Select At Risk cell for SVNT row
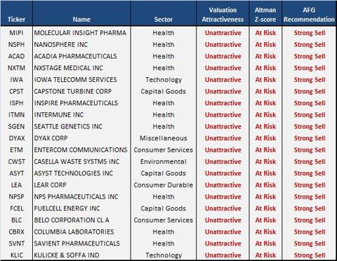This screenshot has width=337, height=261. 265,243
